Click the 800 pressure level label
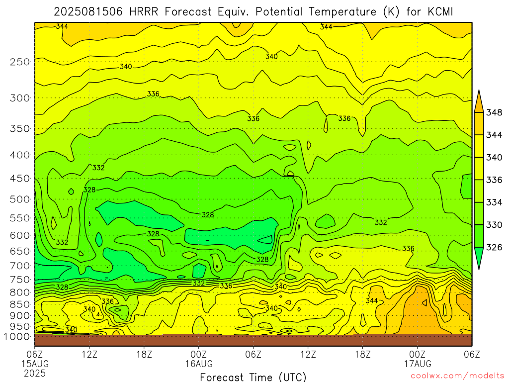 pos(20,292)
